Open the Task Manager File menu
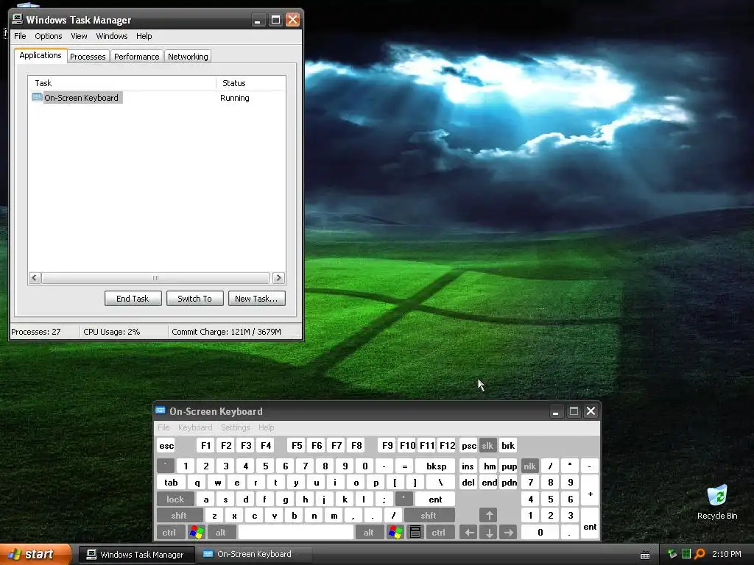 20,36
